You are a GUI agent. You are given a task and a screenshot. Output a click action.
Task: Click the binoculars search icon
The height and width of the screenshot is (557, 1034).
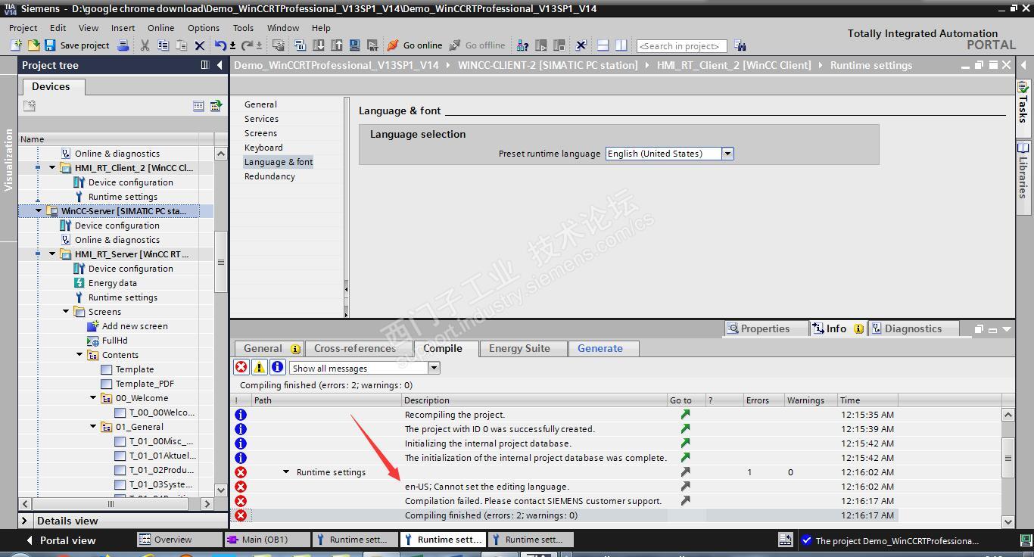coord(740,46)
